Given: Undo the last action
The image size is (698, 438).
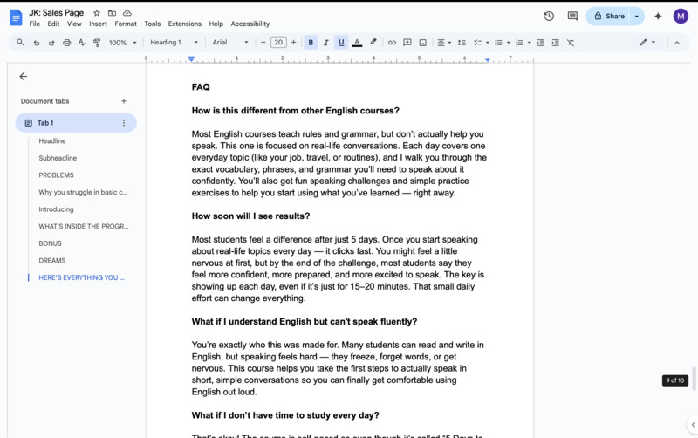Looking at the screenshot, I should pos(37,43).
